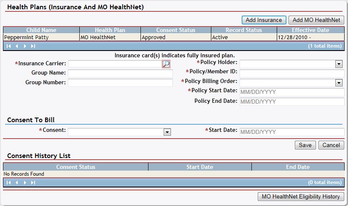The width and height of the screenshot is (348, 206).
Task: Open the Policy Holder dropdown
Action: (x=338, y=64)
